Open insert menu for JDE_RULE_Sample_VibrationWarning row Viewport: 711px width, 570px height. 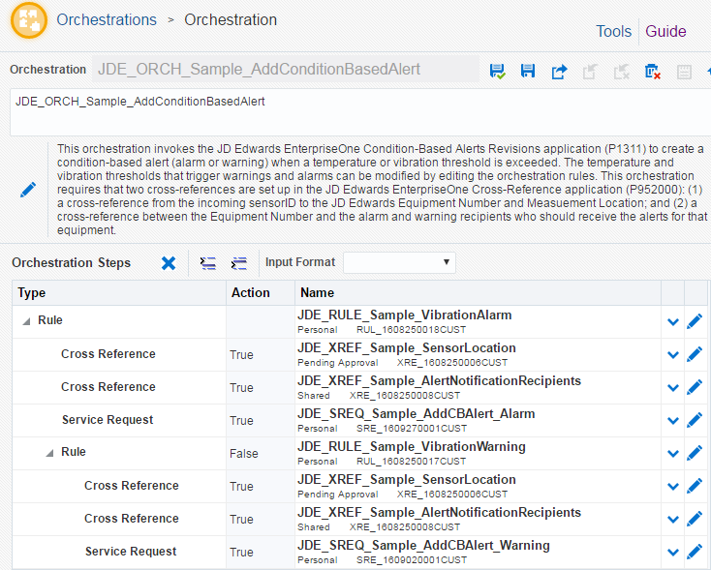point(673,453)
